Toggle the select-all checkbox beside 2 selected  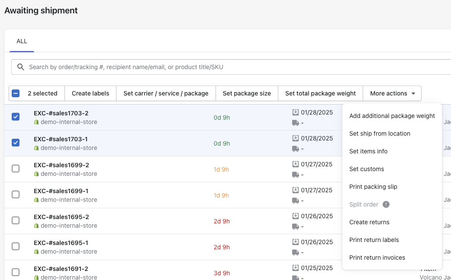pos(16,93)
